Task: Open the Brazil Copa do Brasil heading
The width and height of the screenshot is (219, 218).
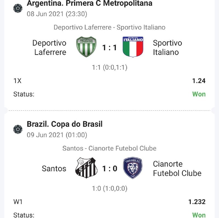Action: click(65, 124)
